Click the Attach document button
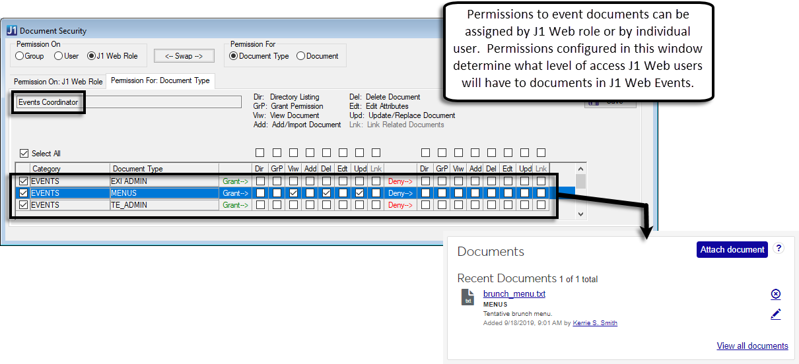799x364 pixels. pyautogui.click(x=732, y=249)
